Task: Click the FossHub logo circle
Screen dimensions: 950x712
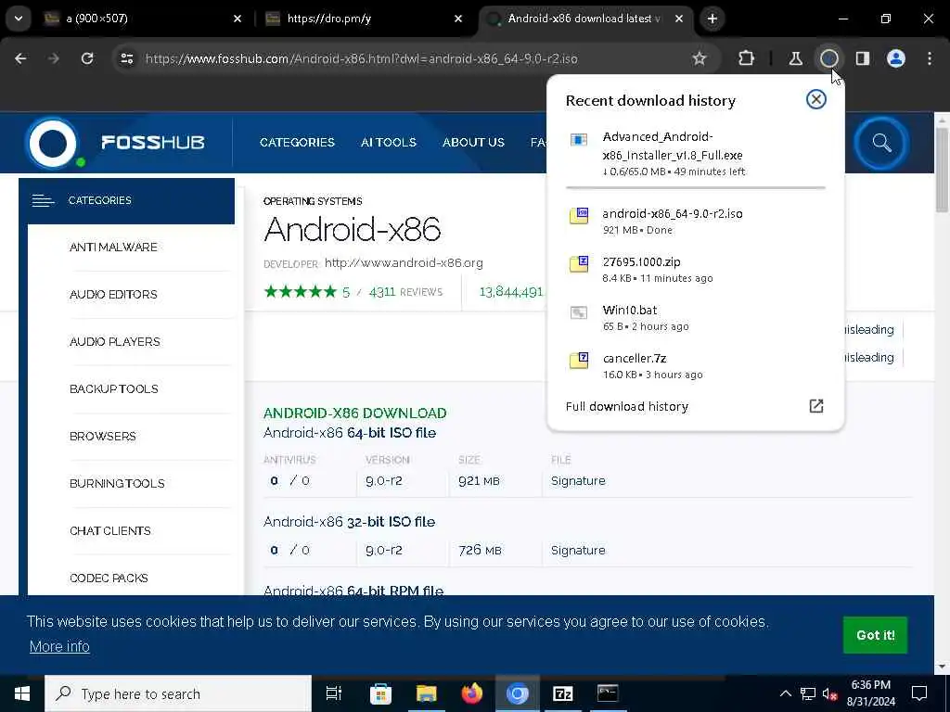Action: pyautogui.click(x=53, y=144)
